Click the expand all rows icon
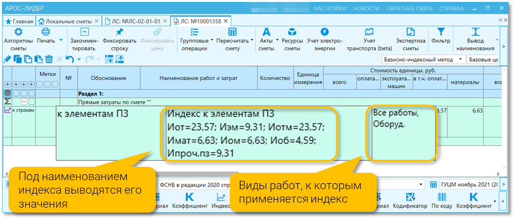The image size is (515, 224). [x=109, y=59]
